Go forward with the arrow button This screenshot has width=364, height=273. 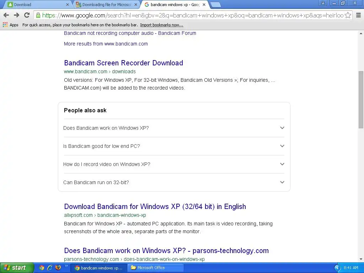[x=16, y=15]
